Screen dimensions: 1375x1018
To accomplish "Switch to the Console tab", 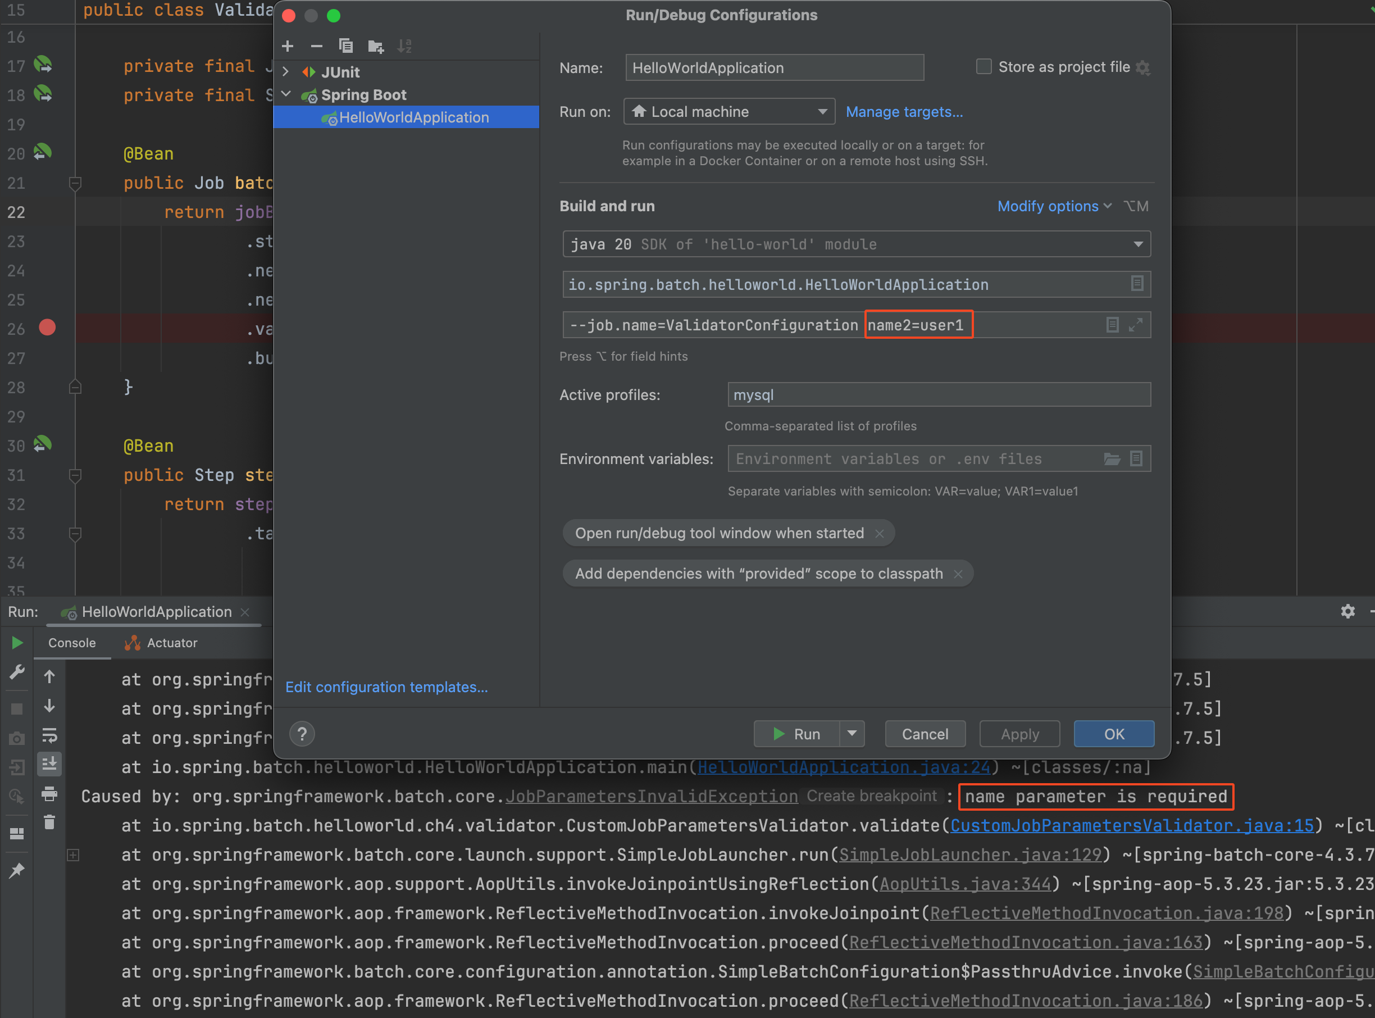I will tap(71, 643).
